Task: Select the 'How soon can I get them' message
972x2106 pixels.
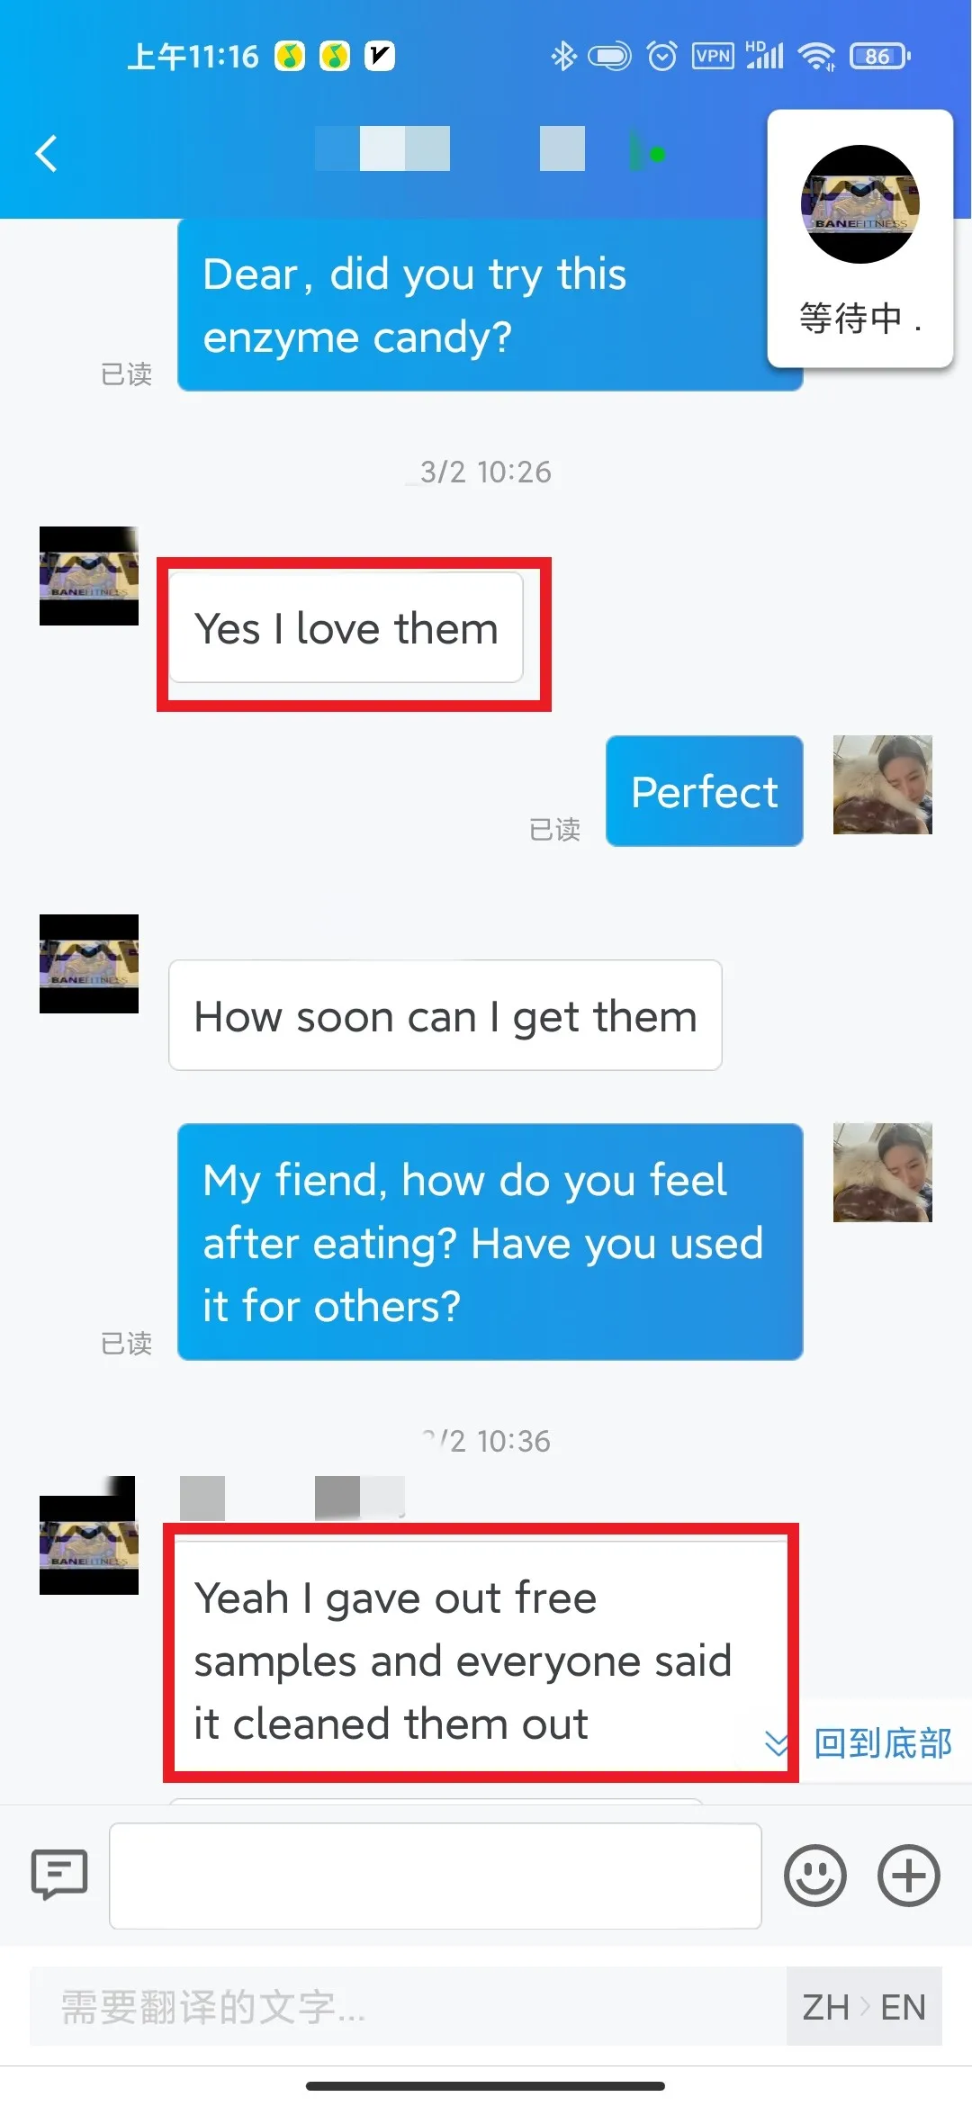Action: pos(445,1015)
